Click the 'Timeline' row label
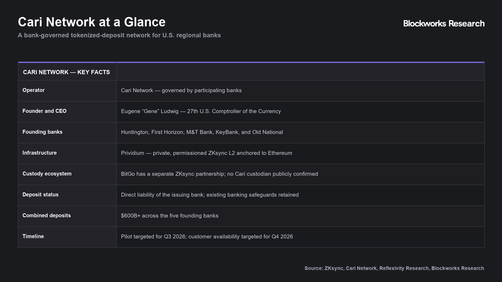502x282 pixels. coord(33,236)
